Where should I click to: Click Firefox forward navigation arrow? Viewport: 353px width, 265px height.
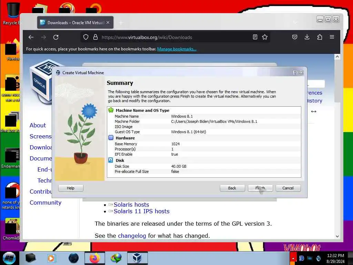[x=43, y=37]
